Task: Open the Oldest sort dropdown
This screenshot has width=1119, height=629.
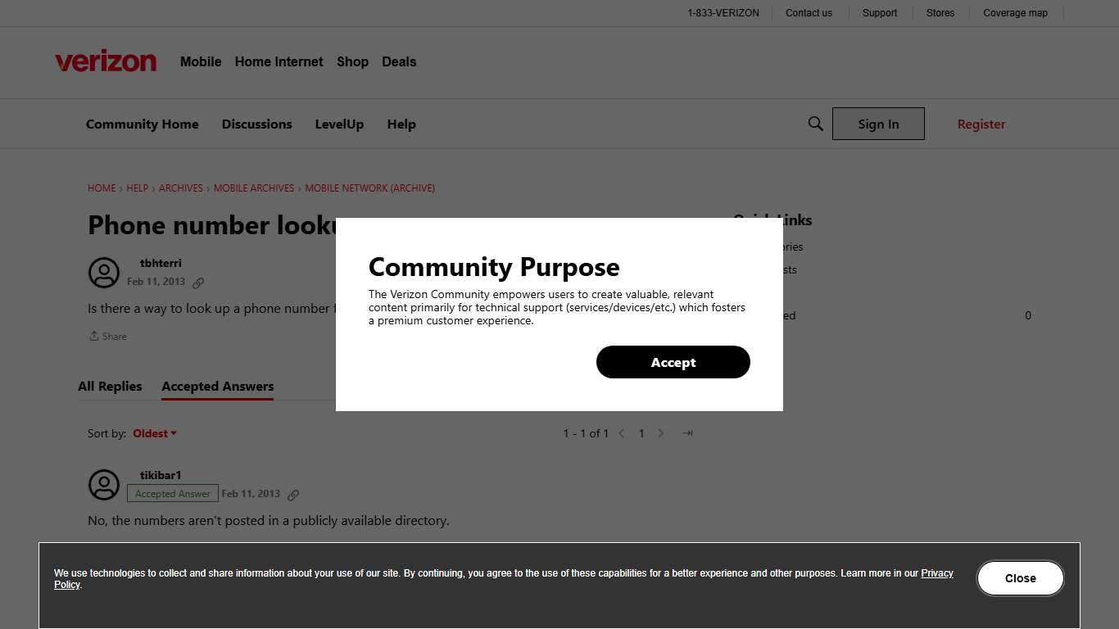Action: 154,433
